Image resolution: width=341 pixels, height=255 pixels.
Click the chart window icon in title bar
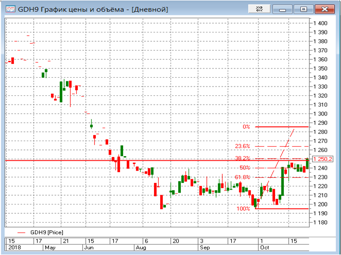click(x=10, y=9)
